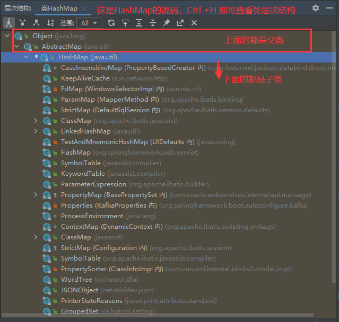Collapse all tree nodes via toolbar
The height and width of the screenshot is (322, 339).
coord(153,23)
